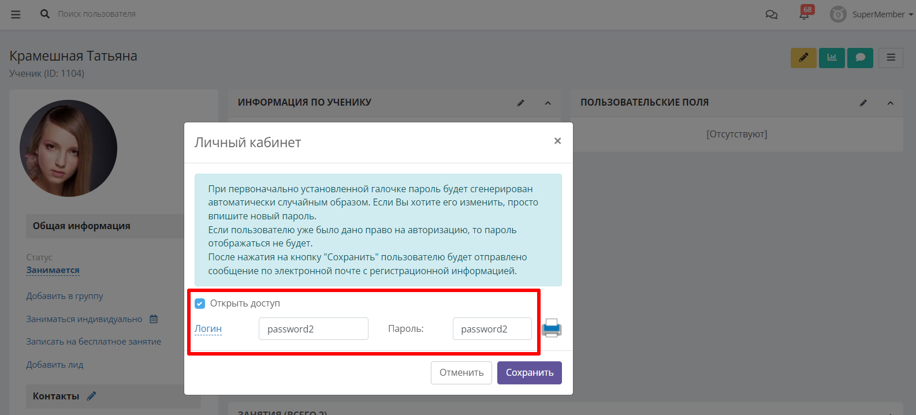
Task: Toggle the Открыть доступ checkbox
Action: point(200,304)
